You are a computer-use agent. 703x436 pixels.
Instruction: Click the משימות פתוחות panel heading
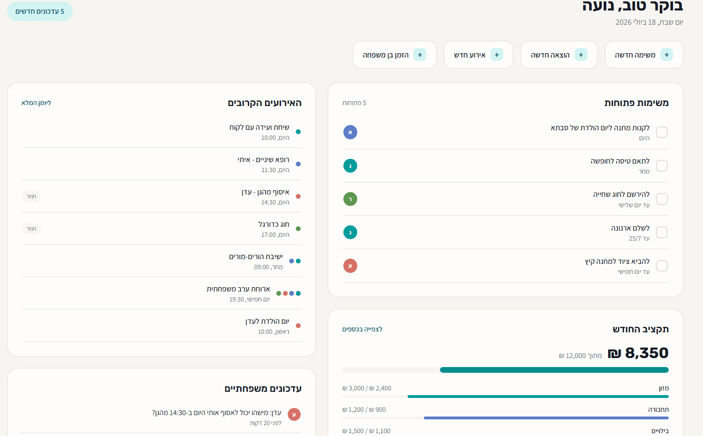pos(636,103)
